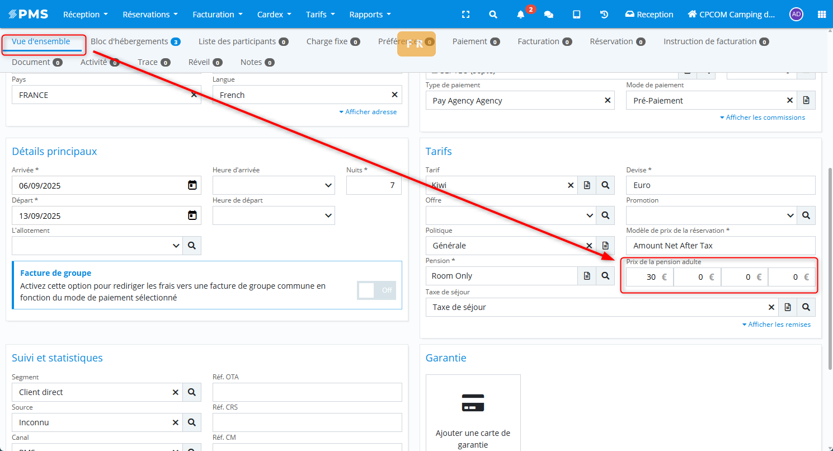833x451 pixels.
Task: View Pension Room Only details document icon
Action: pyautogui.click(x=587, y=276)
